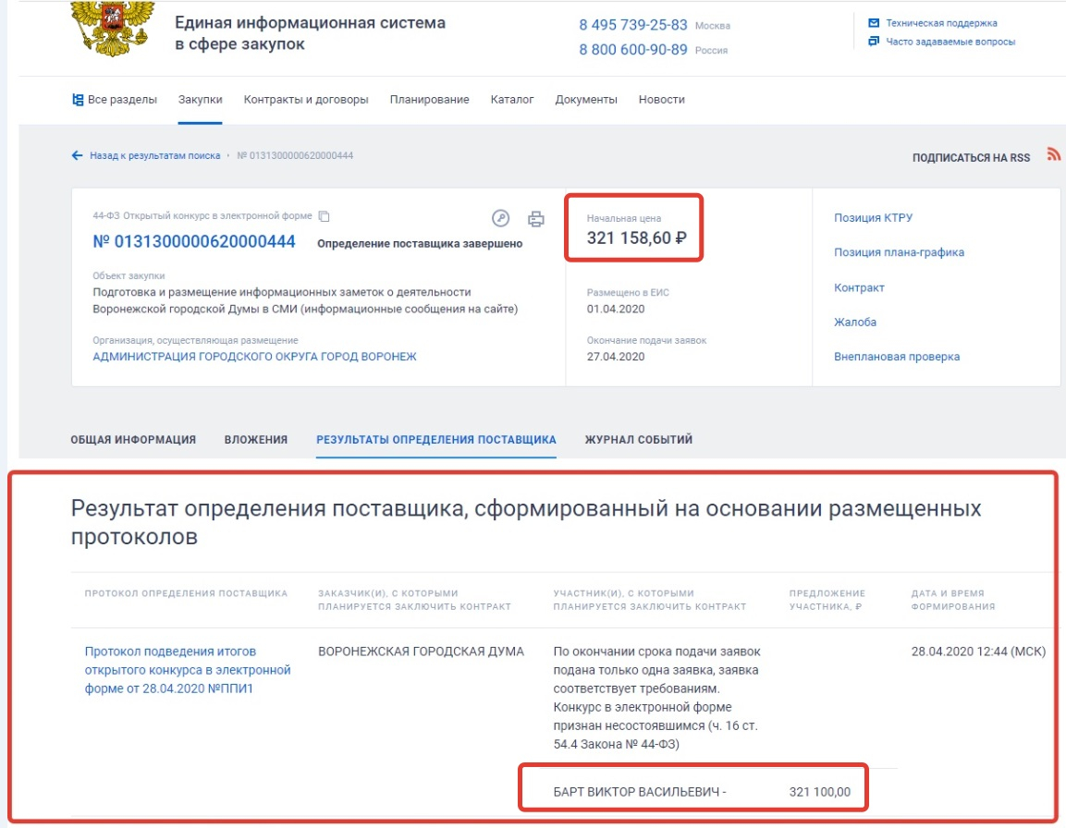Click the chat icon beside Часто задаваемые вопросы
This screenshot has width=1066, height=828.
874,42
